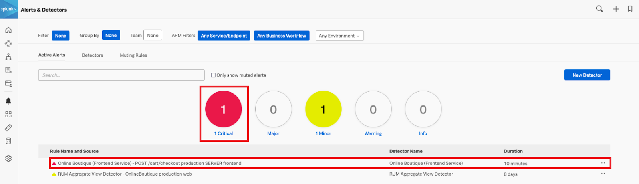The width and height of the screenshot is (639, 184).
Task: Open more options for RUM Aggregate View row
Action: pos(603,174)
